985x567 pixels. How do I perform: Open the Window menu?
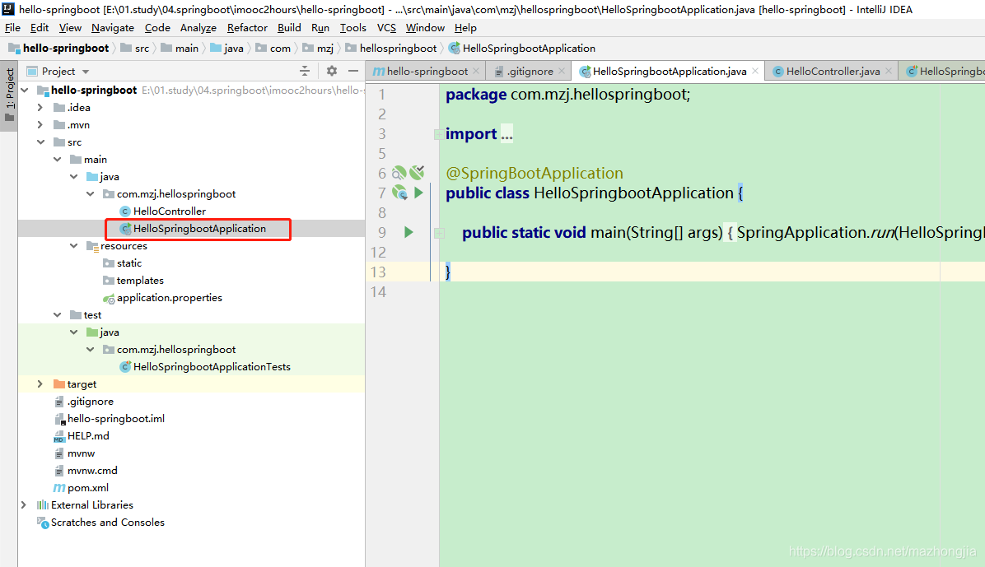tap(425, 28)
